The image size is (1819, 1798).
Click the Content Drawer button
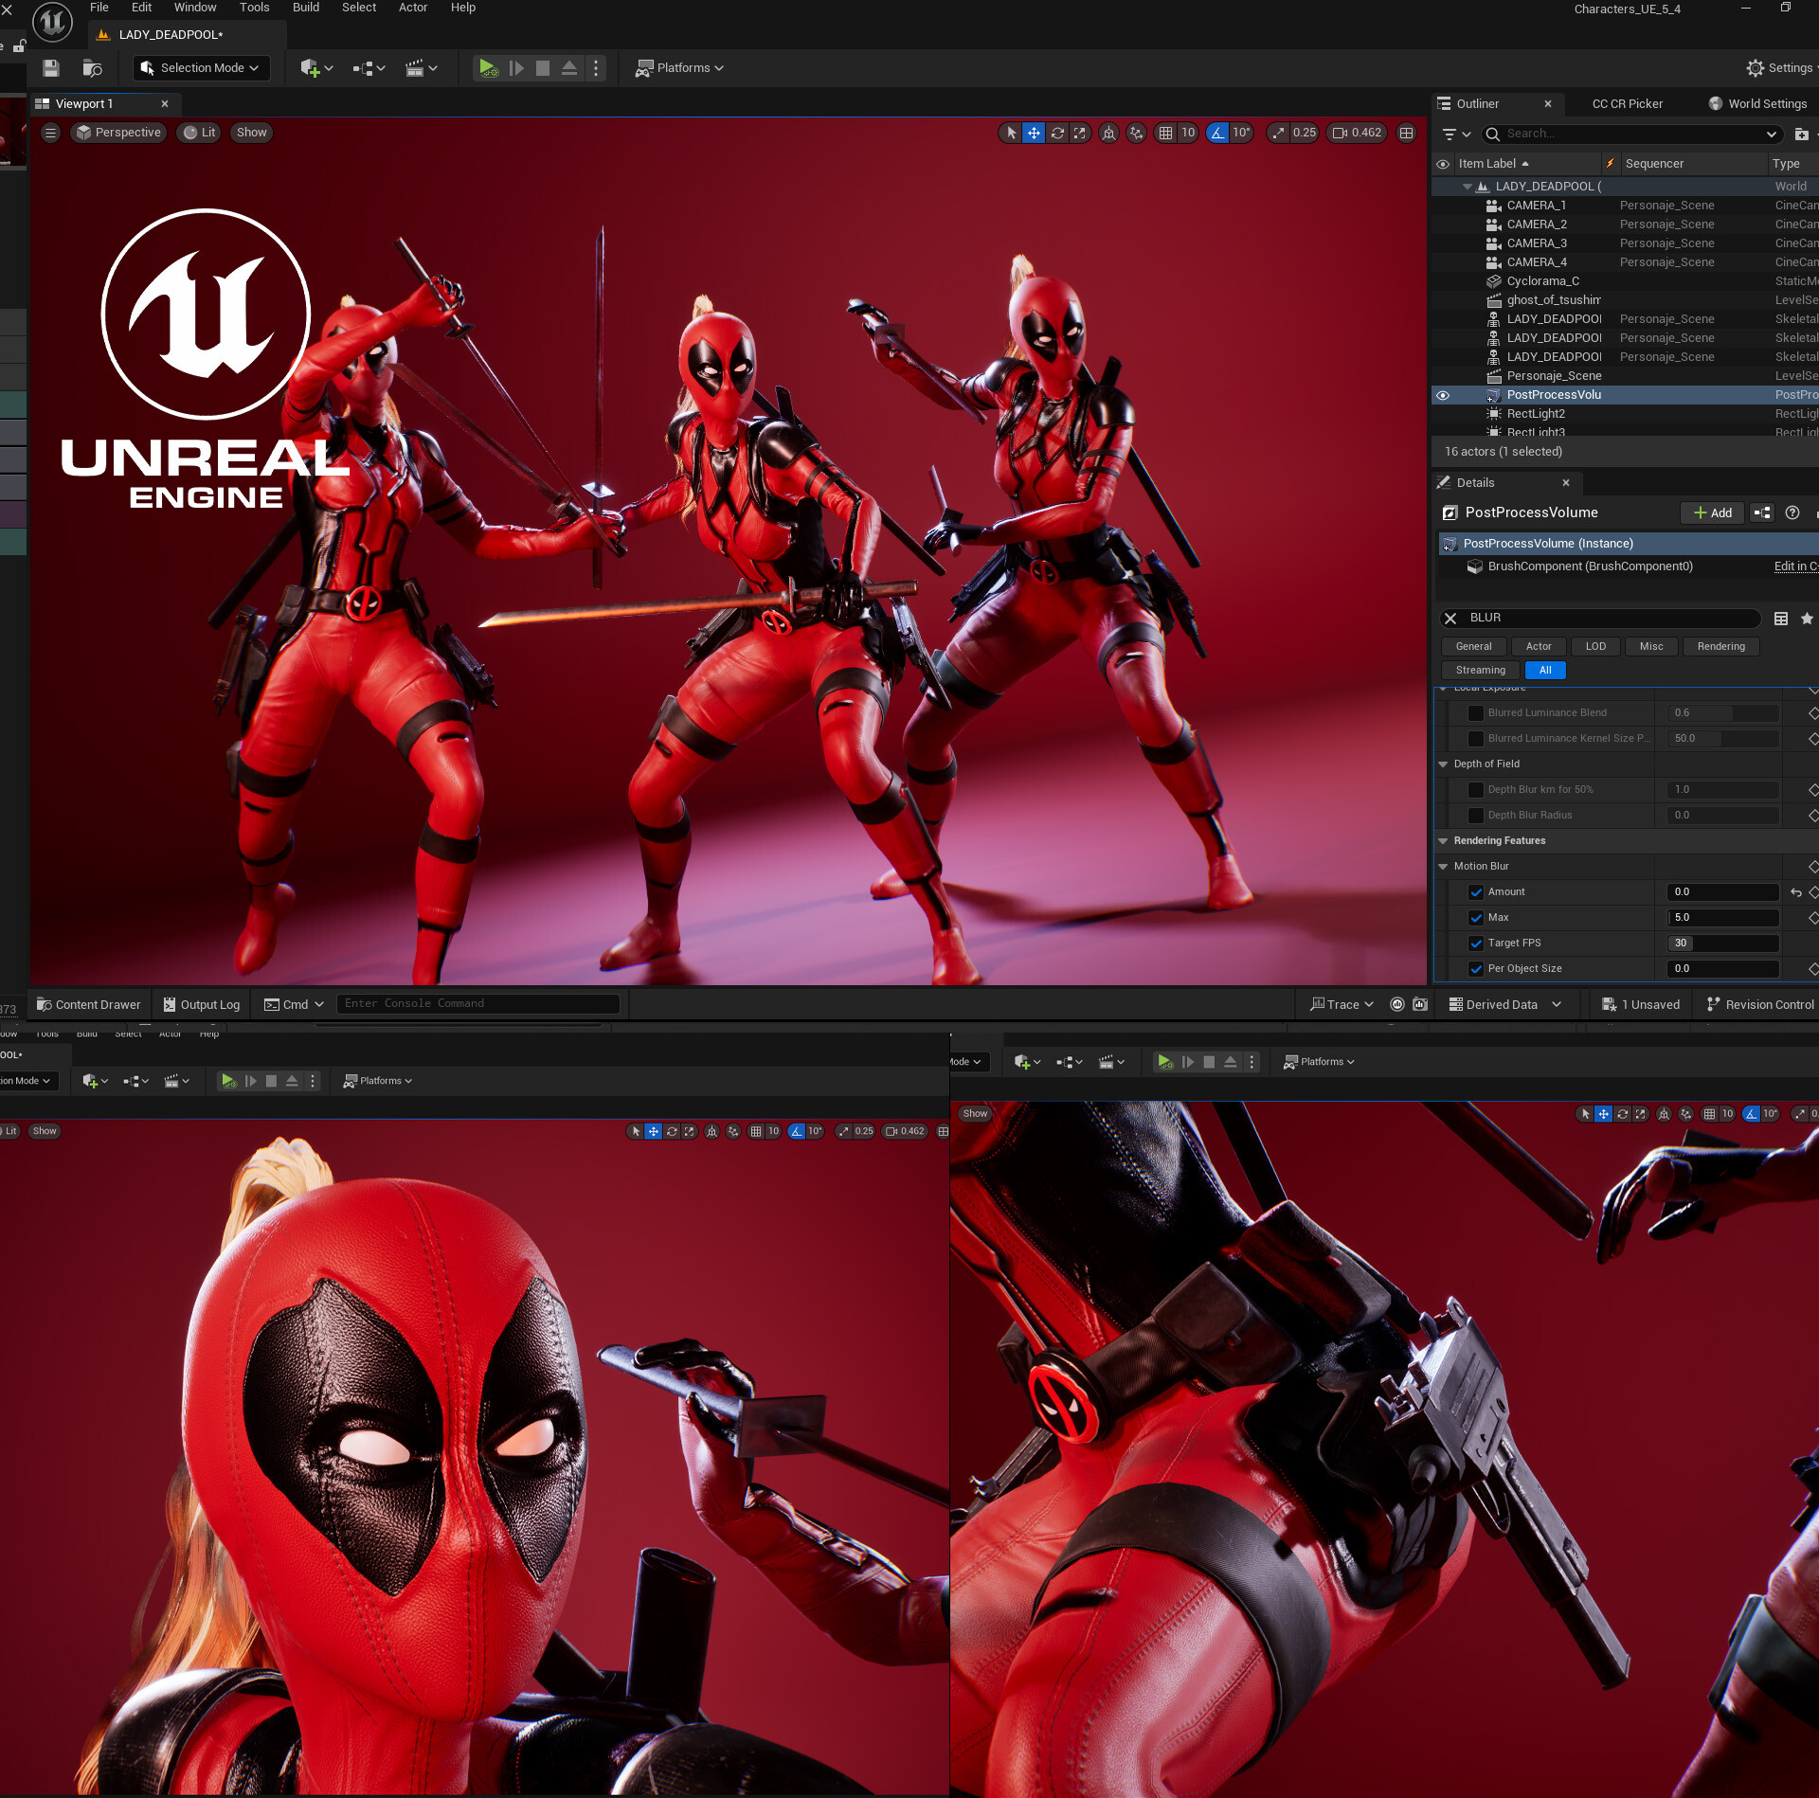pos(88,1004)
